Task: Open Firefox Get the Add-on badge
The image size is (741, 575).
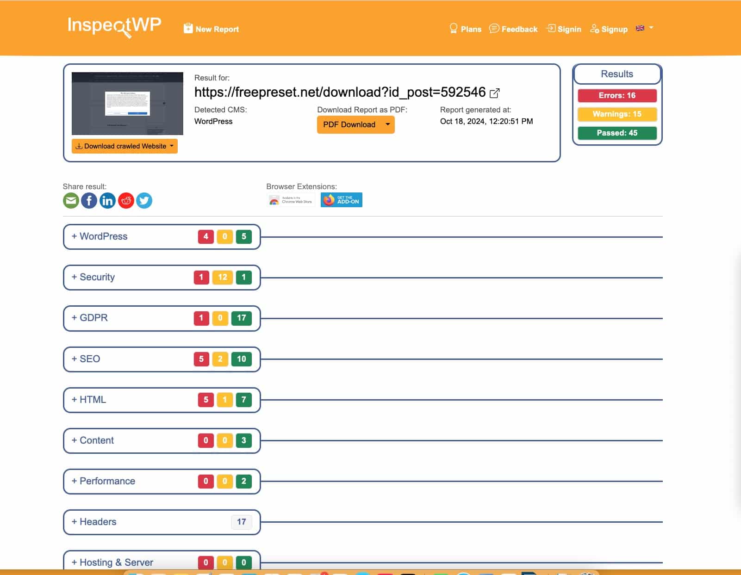Action: [x=342, y=200]
